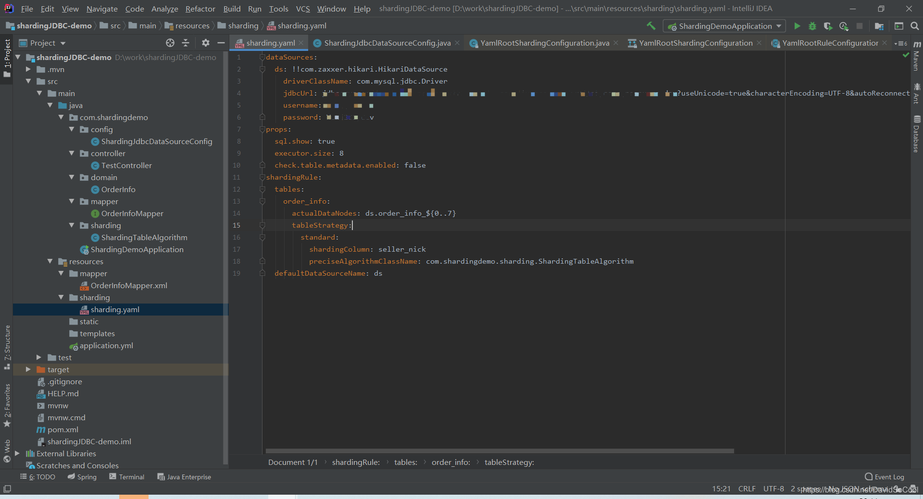Open the Structure tool window on left strip
The height and width of the screenshot is (499, 923).
tap(7, 347)
